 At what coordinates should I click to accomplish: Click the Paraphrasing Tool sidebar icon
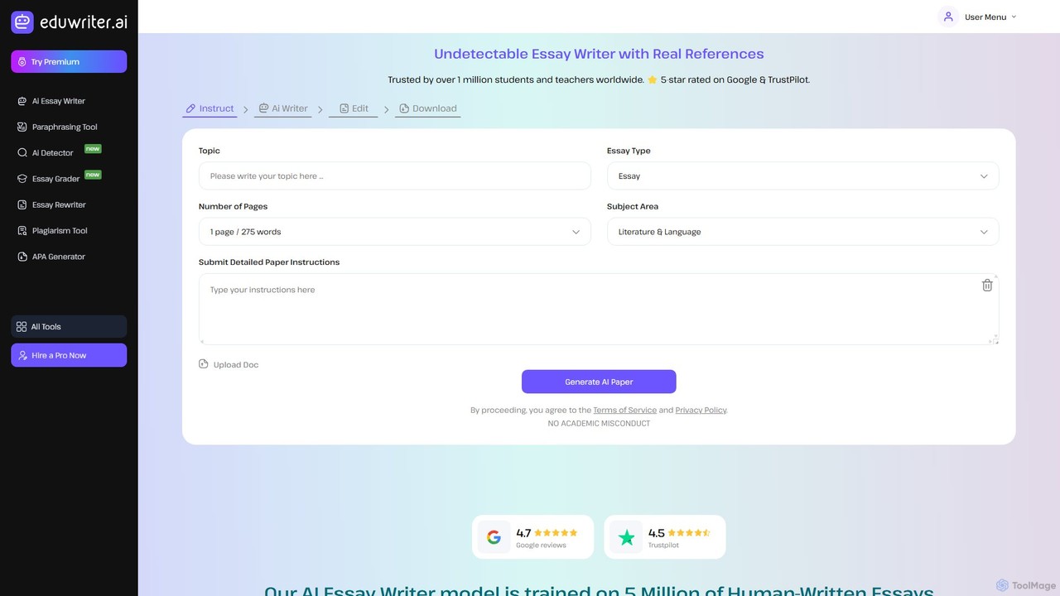click(23, 127)
